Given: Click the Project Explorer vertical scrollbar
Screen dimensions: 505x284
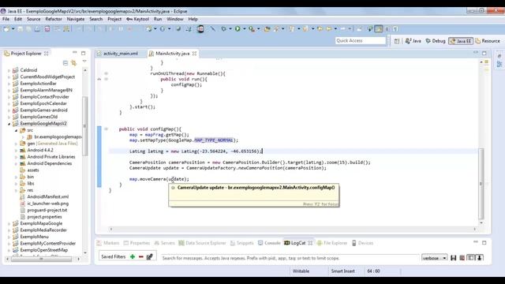Looking at the screenshot, I should (85, 126).
